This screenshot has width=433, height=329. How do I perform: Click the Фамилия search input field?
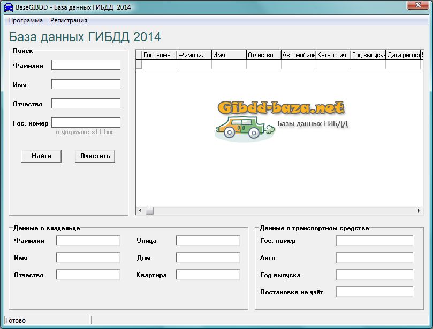pyautogui.click(x=86, y=65)
